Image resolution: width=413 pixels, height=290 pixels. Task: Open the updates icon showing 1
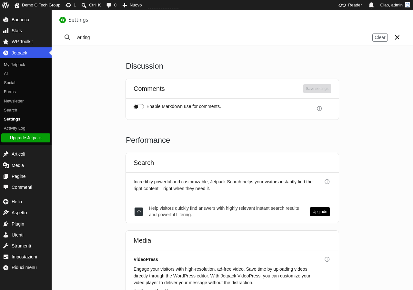pyautogui.click(x=68, y=5)
